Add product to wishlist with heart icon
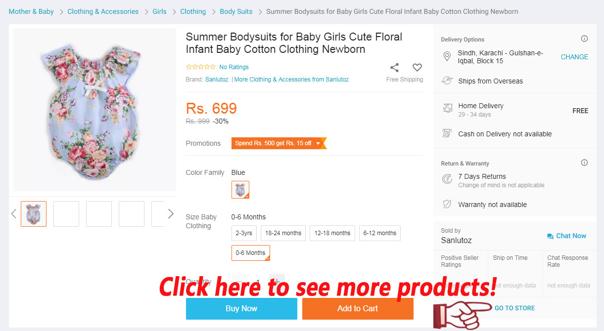 [x=417, y=68]
